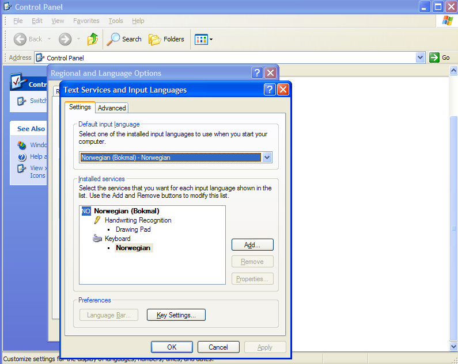The height and width of the screenshot is (364, 458).
Task: Open the Favorites menu
Action: (86, 21)
